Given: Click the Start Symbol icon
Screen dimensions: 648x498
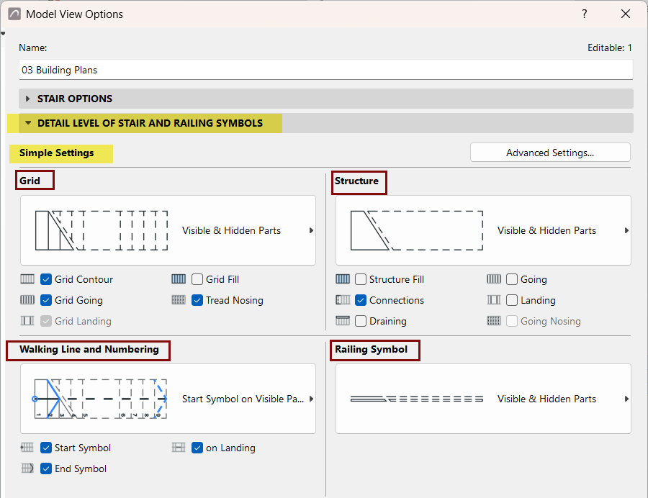Looking at the screenshot, I should click(x=27, y=447).
